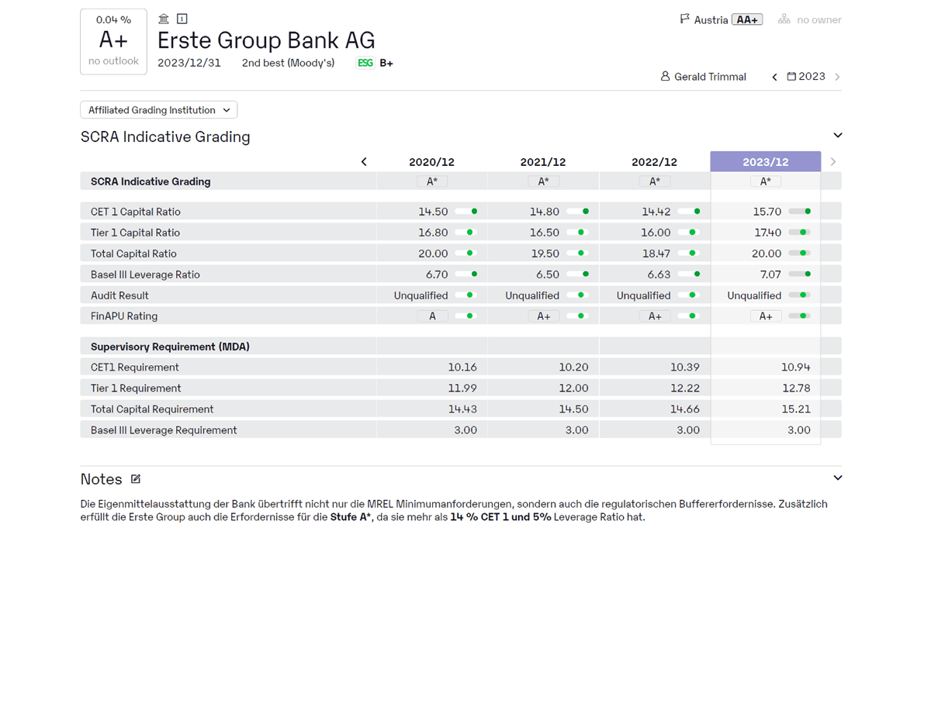The width and height of the screenshot is (931, 721).
Task: Click CET1 Requirement value 10.16
Action: click(x=462, y=367)
